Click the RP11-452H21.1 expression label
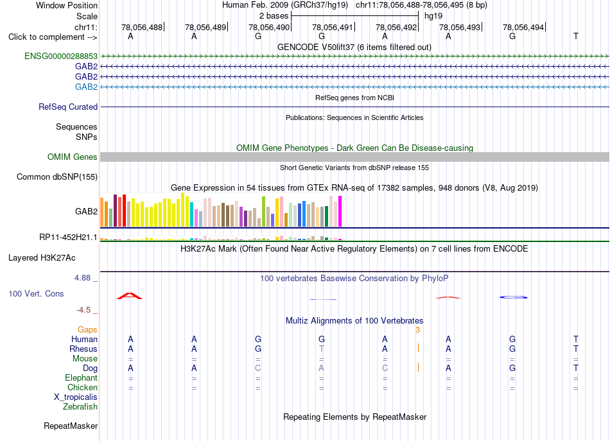Image resolution: width=610 pixels, height=441 pixels. click(68, 237)
